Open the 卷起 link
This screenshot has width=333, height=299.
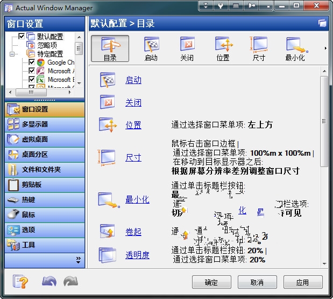click(x=133, y=232)
